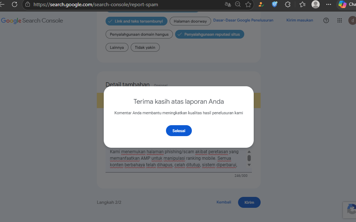
Task: Select the Tidak yakin chip
Action: tap(145, 47)
